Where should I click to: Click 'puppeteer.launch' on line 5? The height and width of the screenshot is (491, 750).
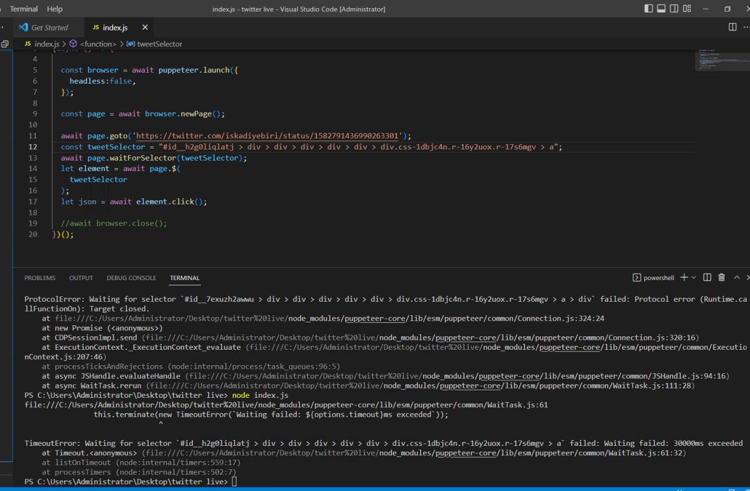click(x=194, y=70)
